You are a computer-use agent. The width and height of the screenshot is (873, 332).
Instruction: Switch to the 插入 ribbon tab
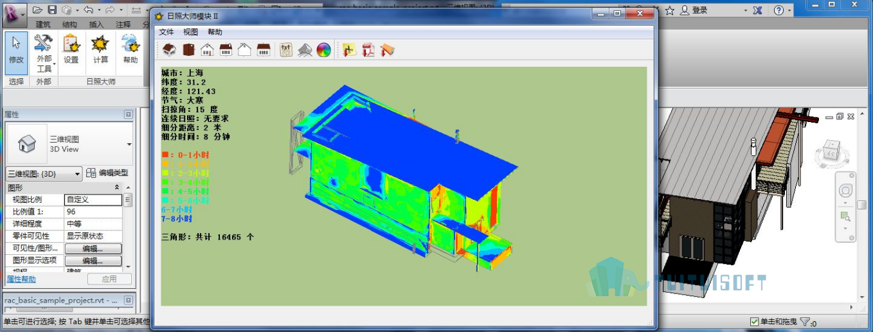96,24
